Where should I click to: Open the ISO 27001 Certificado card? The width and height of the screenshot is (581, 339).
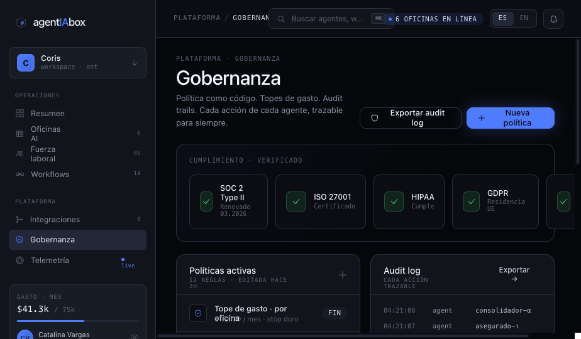coord(321,202)
